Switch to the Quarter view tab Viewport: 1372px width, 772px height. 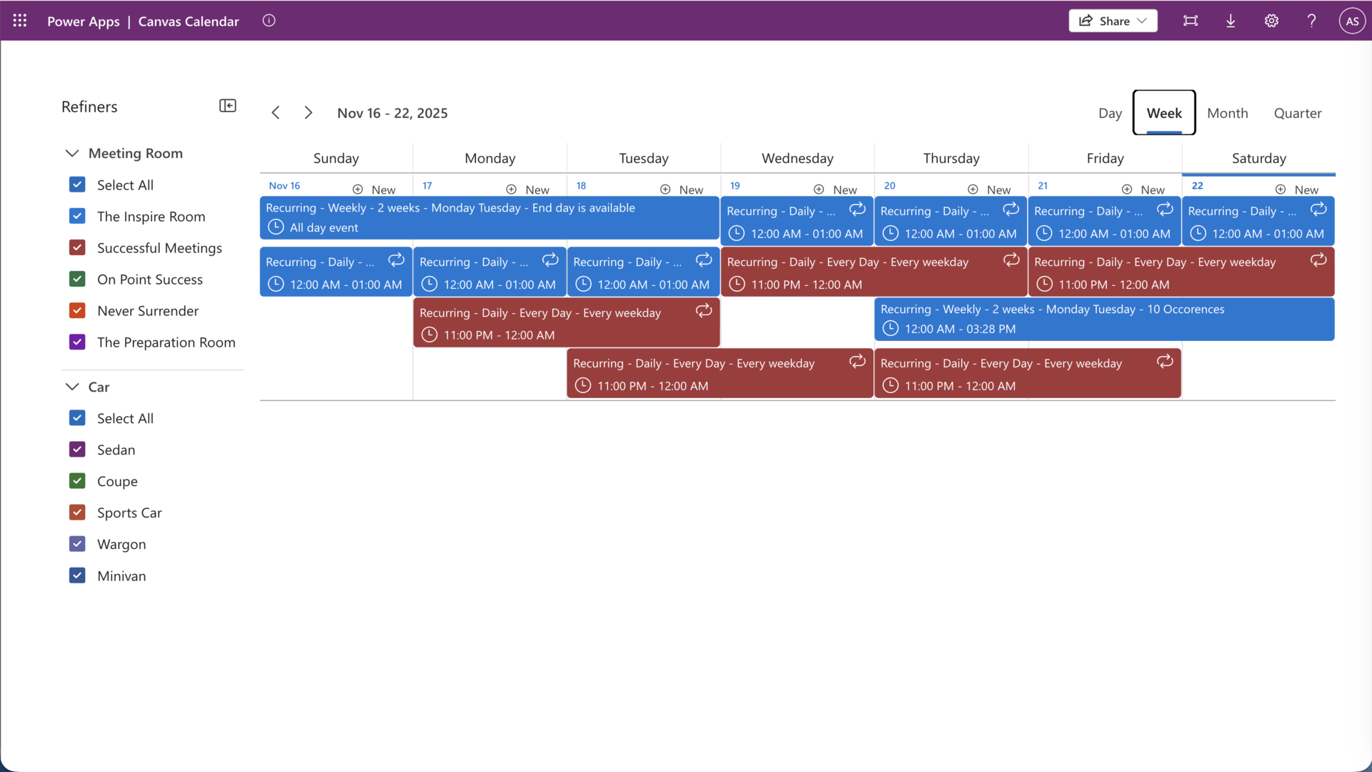pyautogui.click(x=1297, y=113)
